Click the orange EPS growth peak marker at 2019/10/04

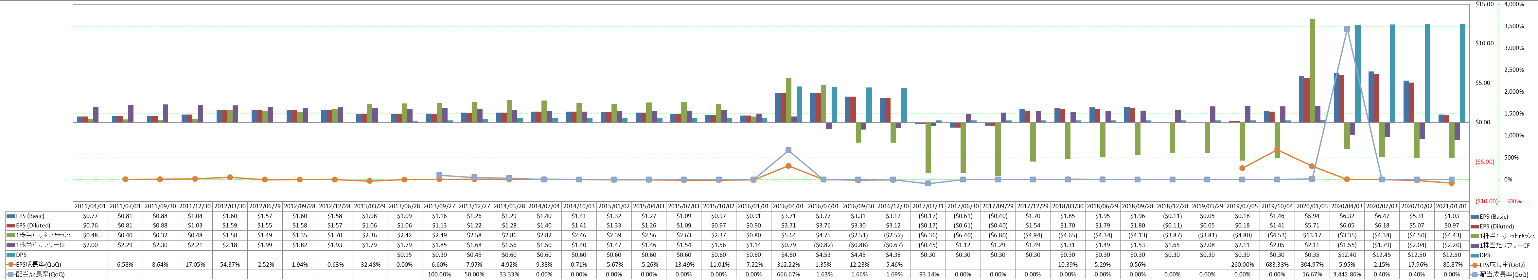pos(1277,149)
